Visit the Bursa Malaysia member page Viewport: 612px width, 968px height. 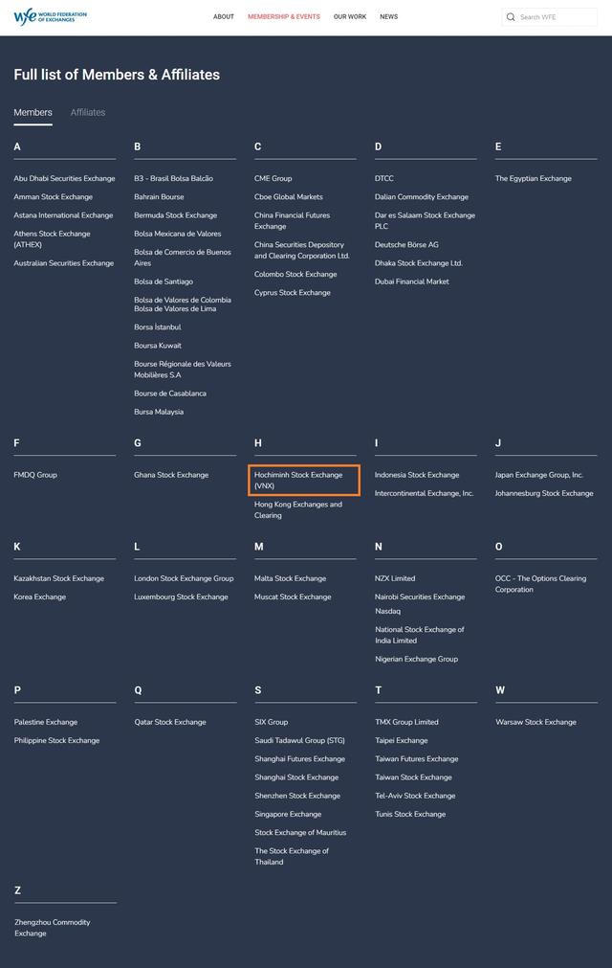(x=159, y=412)
